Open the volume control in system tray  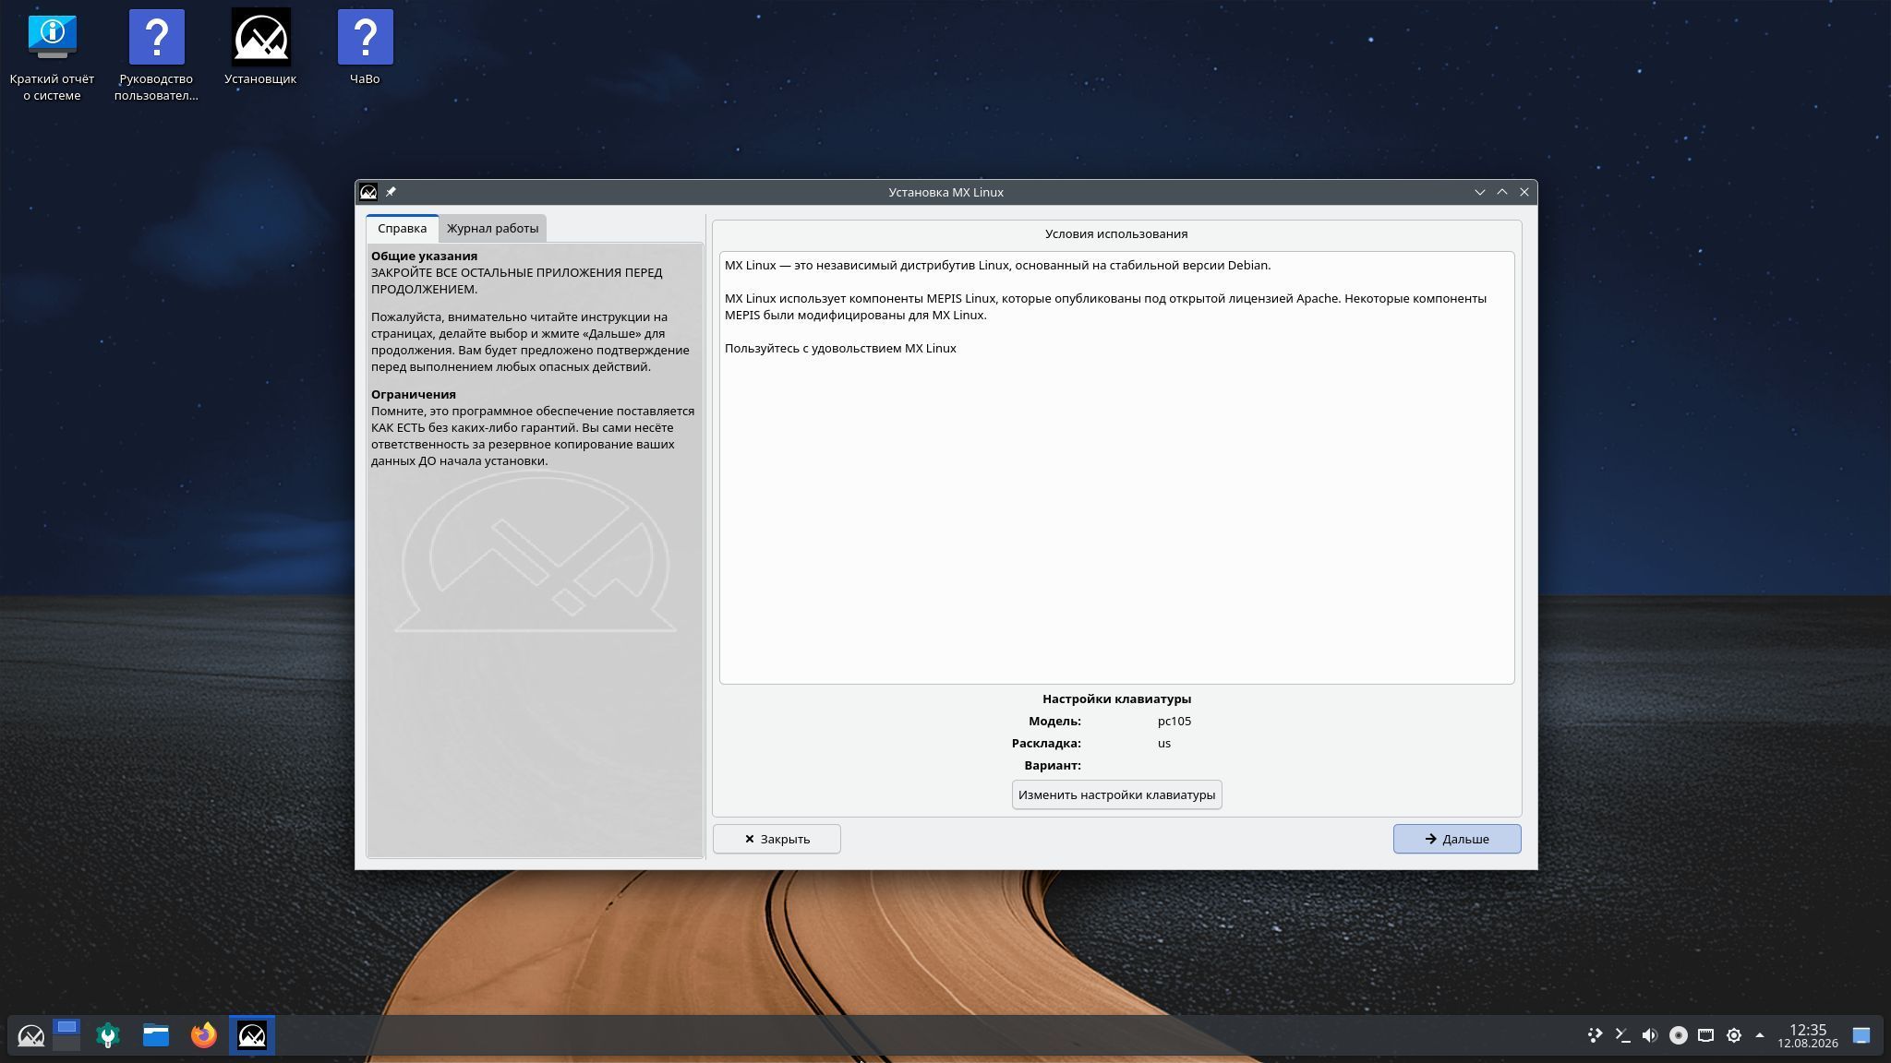[1650, 1035]
